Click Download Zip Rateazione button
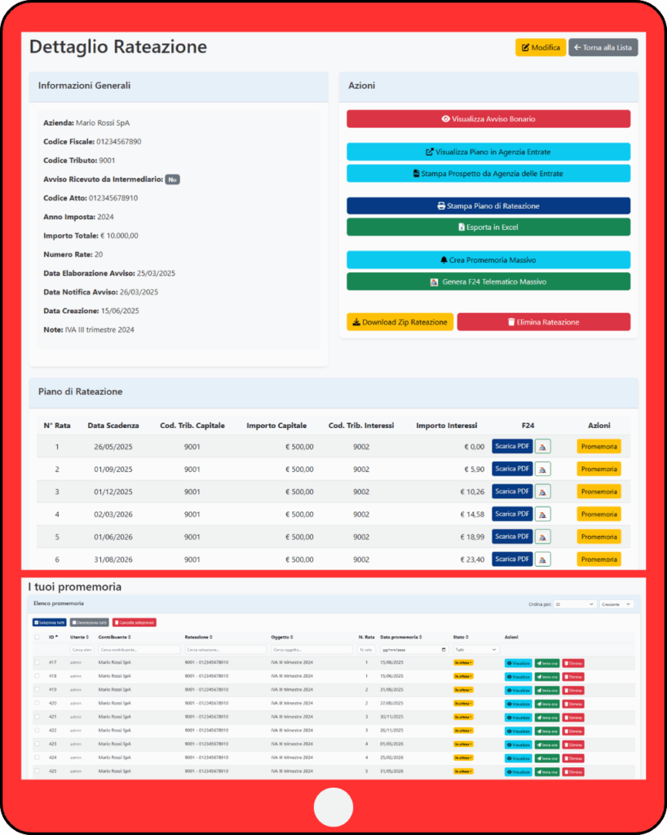Viewport: 667px width, 835px height. (400, 322)
